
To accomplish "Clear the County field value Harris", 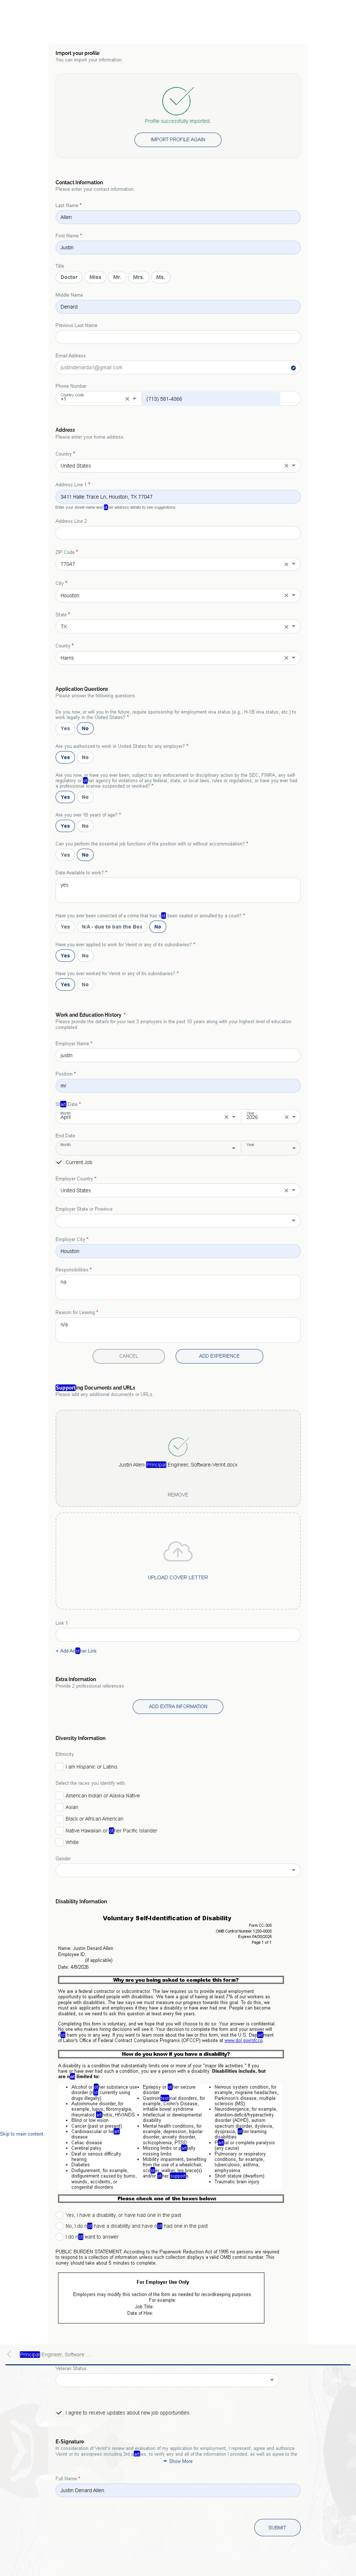I will (x=285, y=658).
